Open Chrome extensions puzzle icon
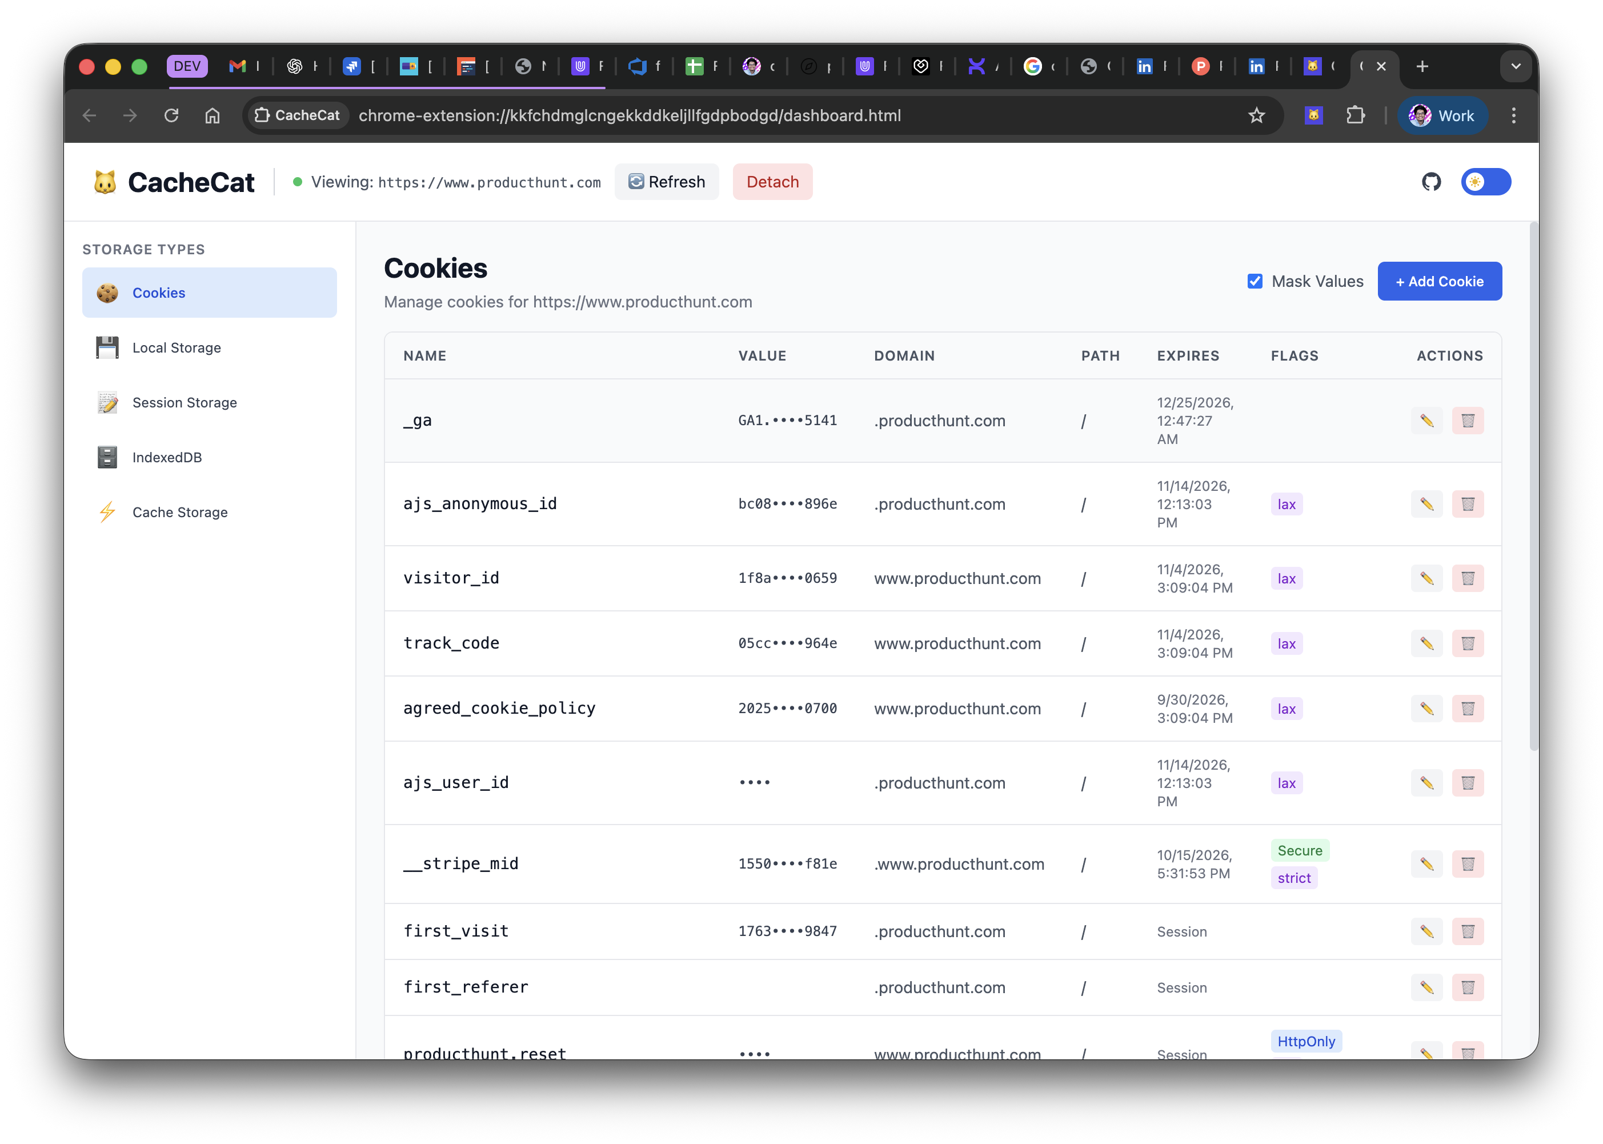The height and width of the screenshot is (1144, 1603). coord(1355,115)
